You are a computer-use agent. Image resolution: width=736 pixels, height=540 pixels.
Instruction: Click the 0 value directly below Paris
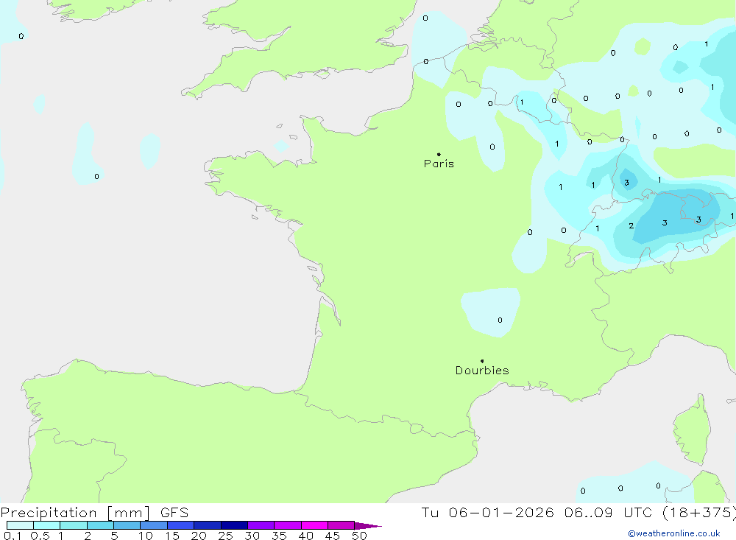point(492,147)
